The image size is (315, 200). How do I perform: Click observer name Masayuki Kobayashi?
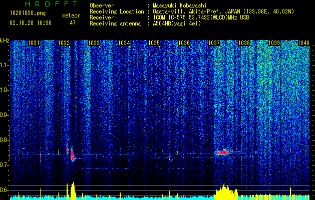coord(180,5)
